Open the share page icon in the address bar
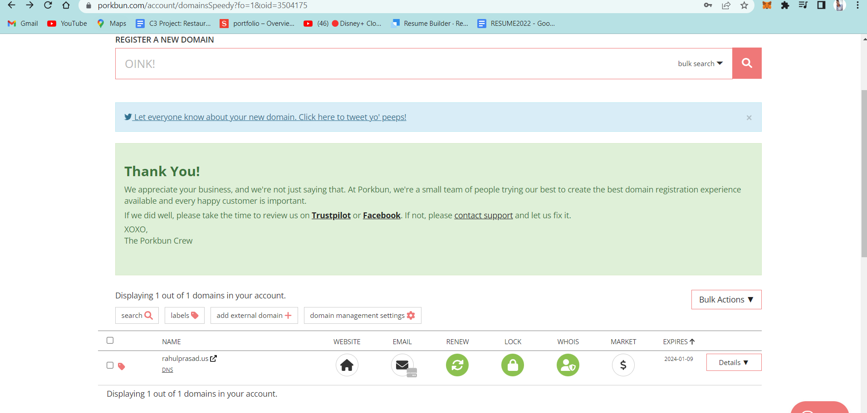The width and height of the screenshot is (867, 413). pyautogui.click(x=726, y=5)
